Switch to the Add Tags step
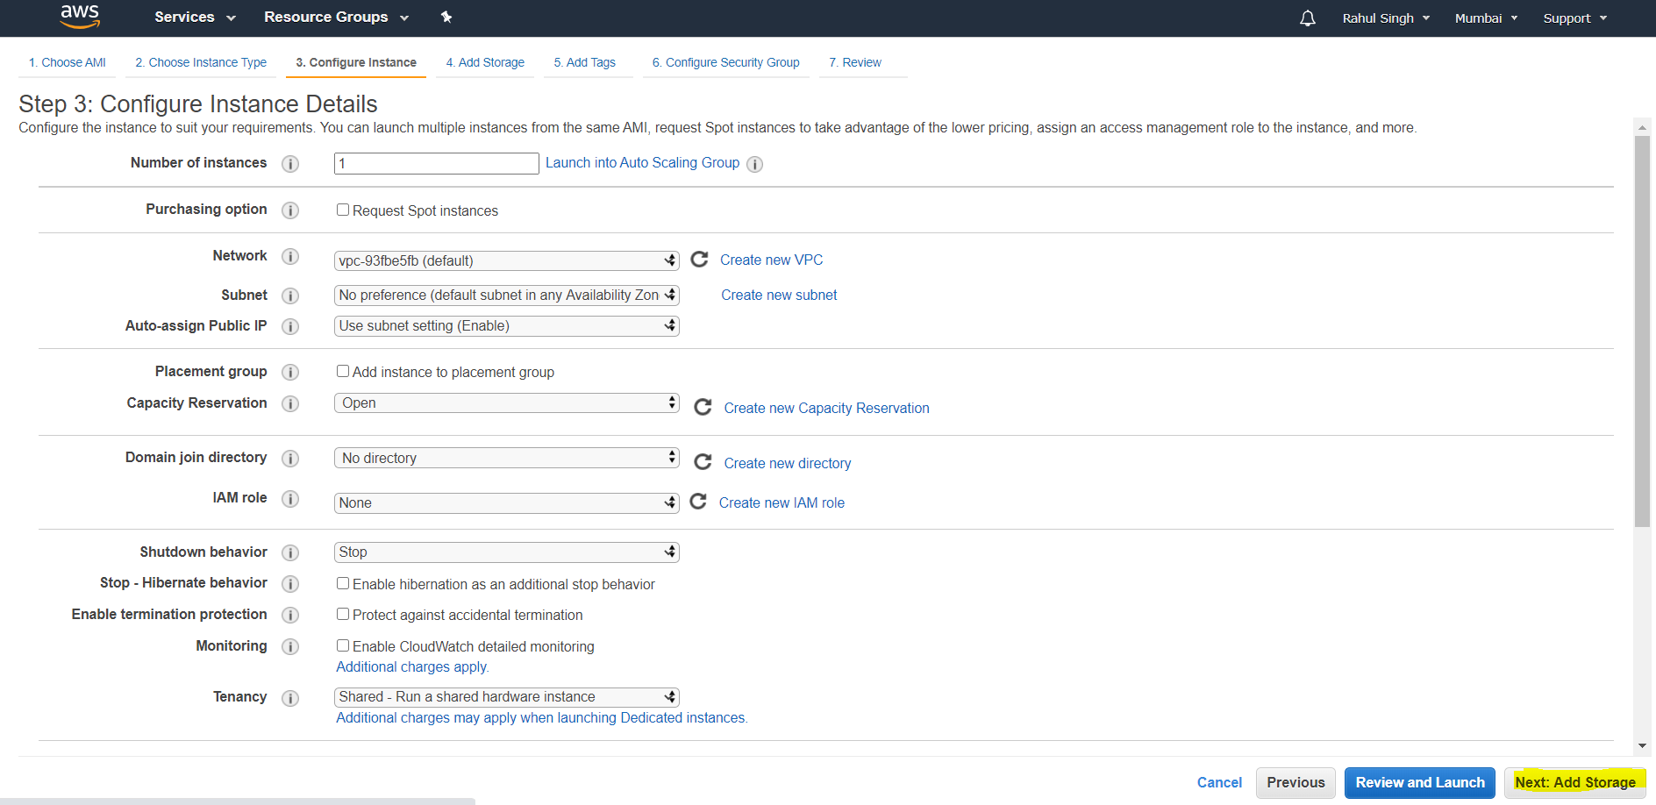This screenshot has width=1656, height=805. pyautogui.click(x=584, y=62)
